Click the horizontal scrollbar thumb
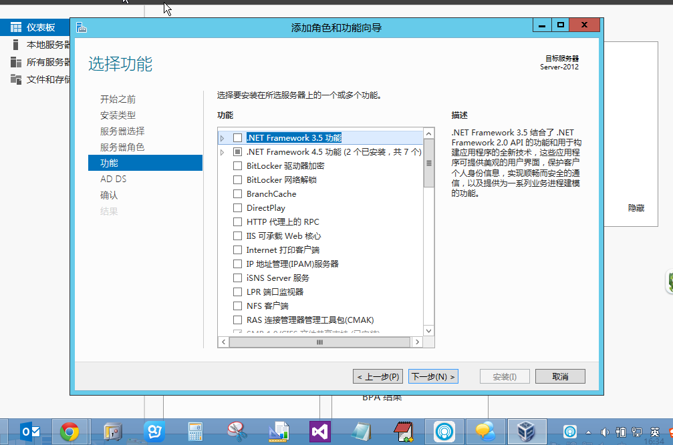The image size is (673, 445). pos(319,342)
